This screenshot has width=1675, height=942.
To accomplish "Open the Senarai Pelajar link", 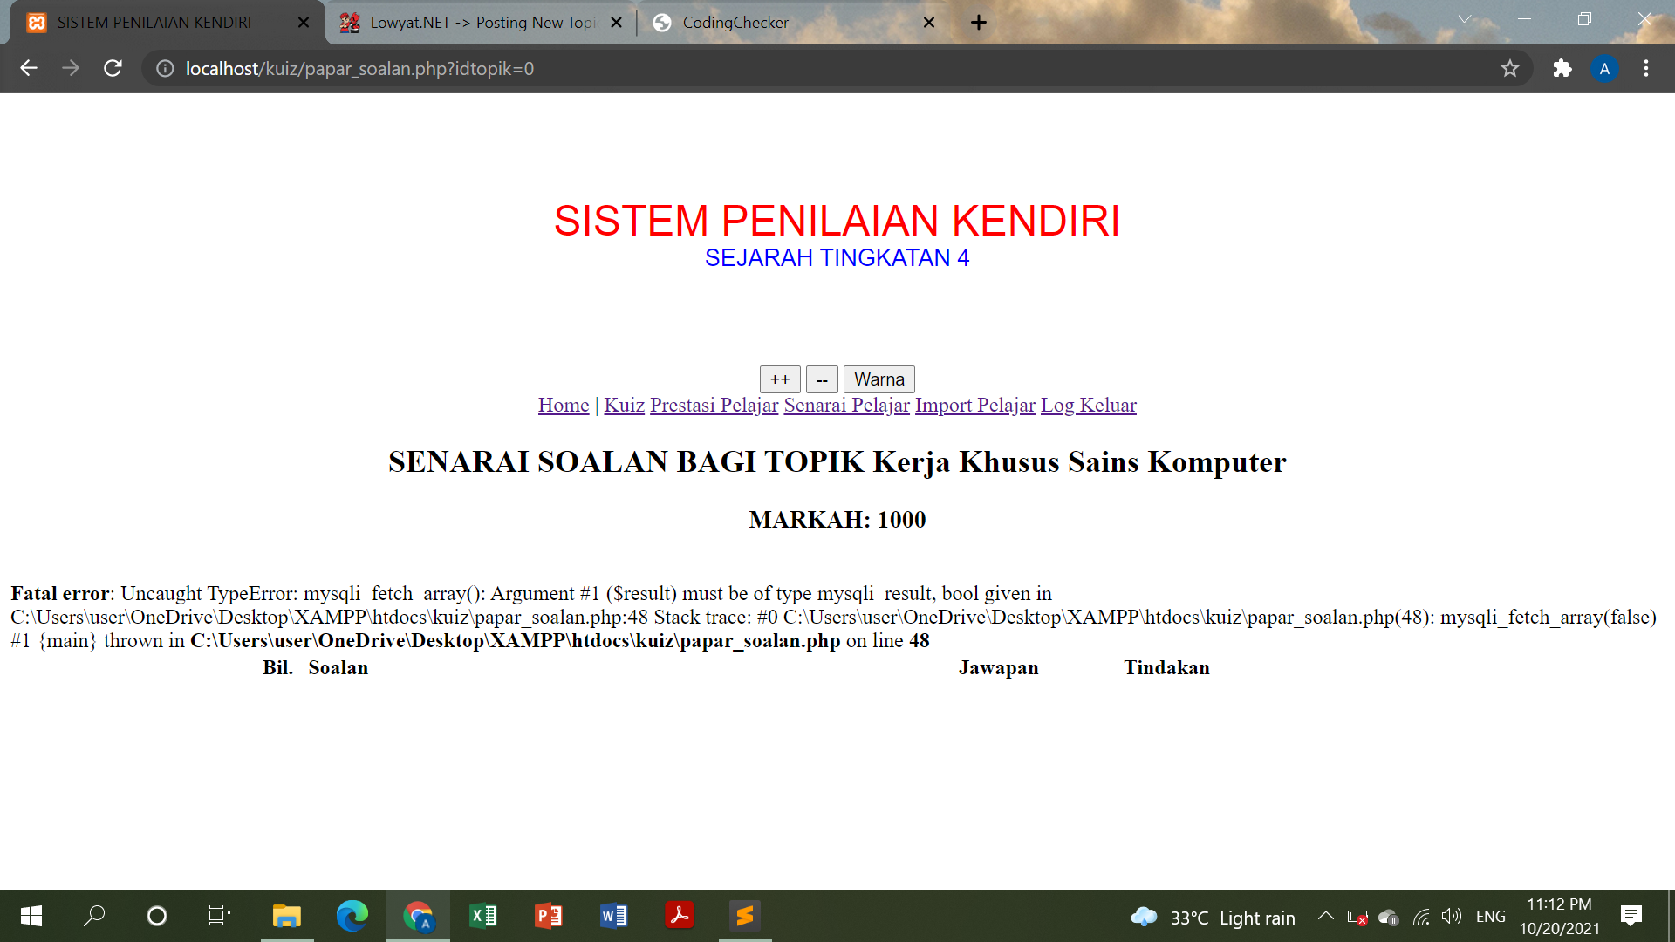I will click(846, 405).
